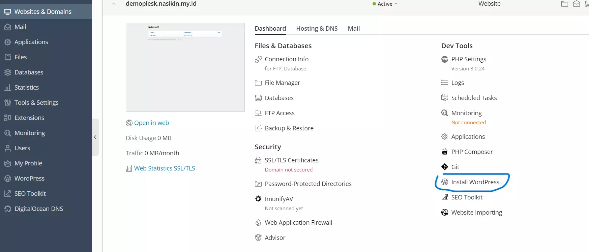The height and width of the screenshot is (252, 589).
Task: Open FTP Access
Action: point(279,113)
